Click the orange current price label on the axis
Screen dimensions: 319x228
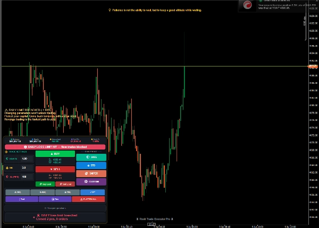(313, 66)
